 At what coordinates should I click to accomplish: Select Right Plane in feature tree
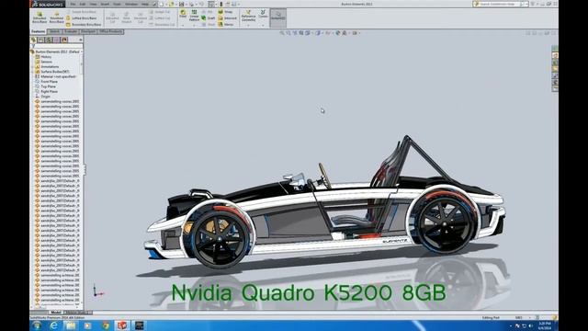coord(47,91)
